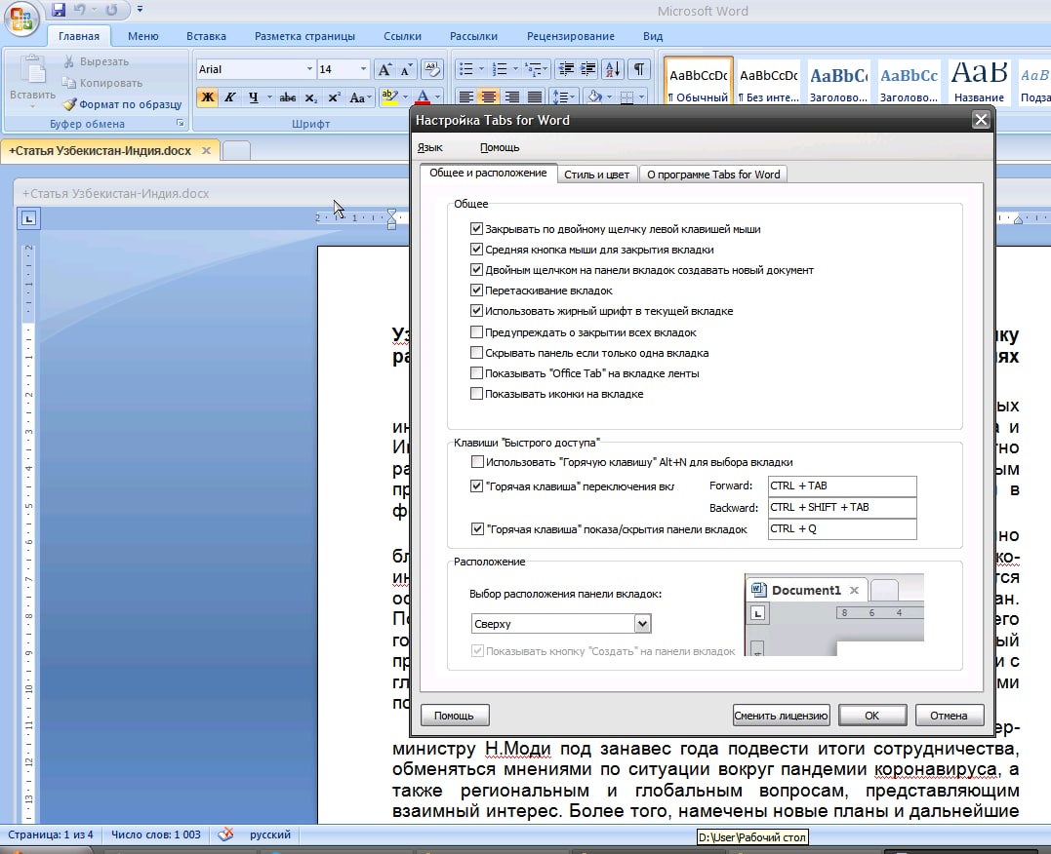This screenshot has width=1051, height=854.
Task: Open the font size dropdown showing 14
Action: (x=363, y=69)
